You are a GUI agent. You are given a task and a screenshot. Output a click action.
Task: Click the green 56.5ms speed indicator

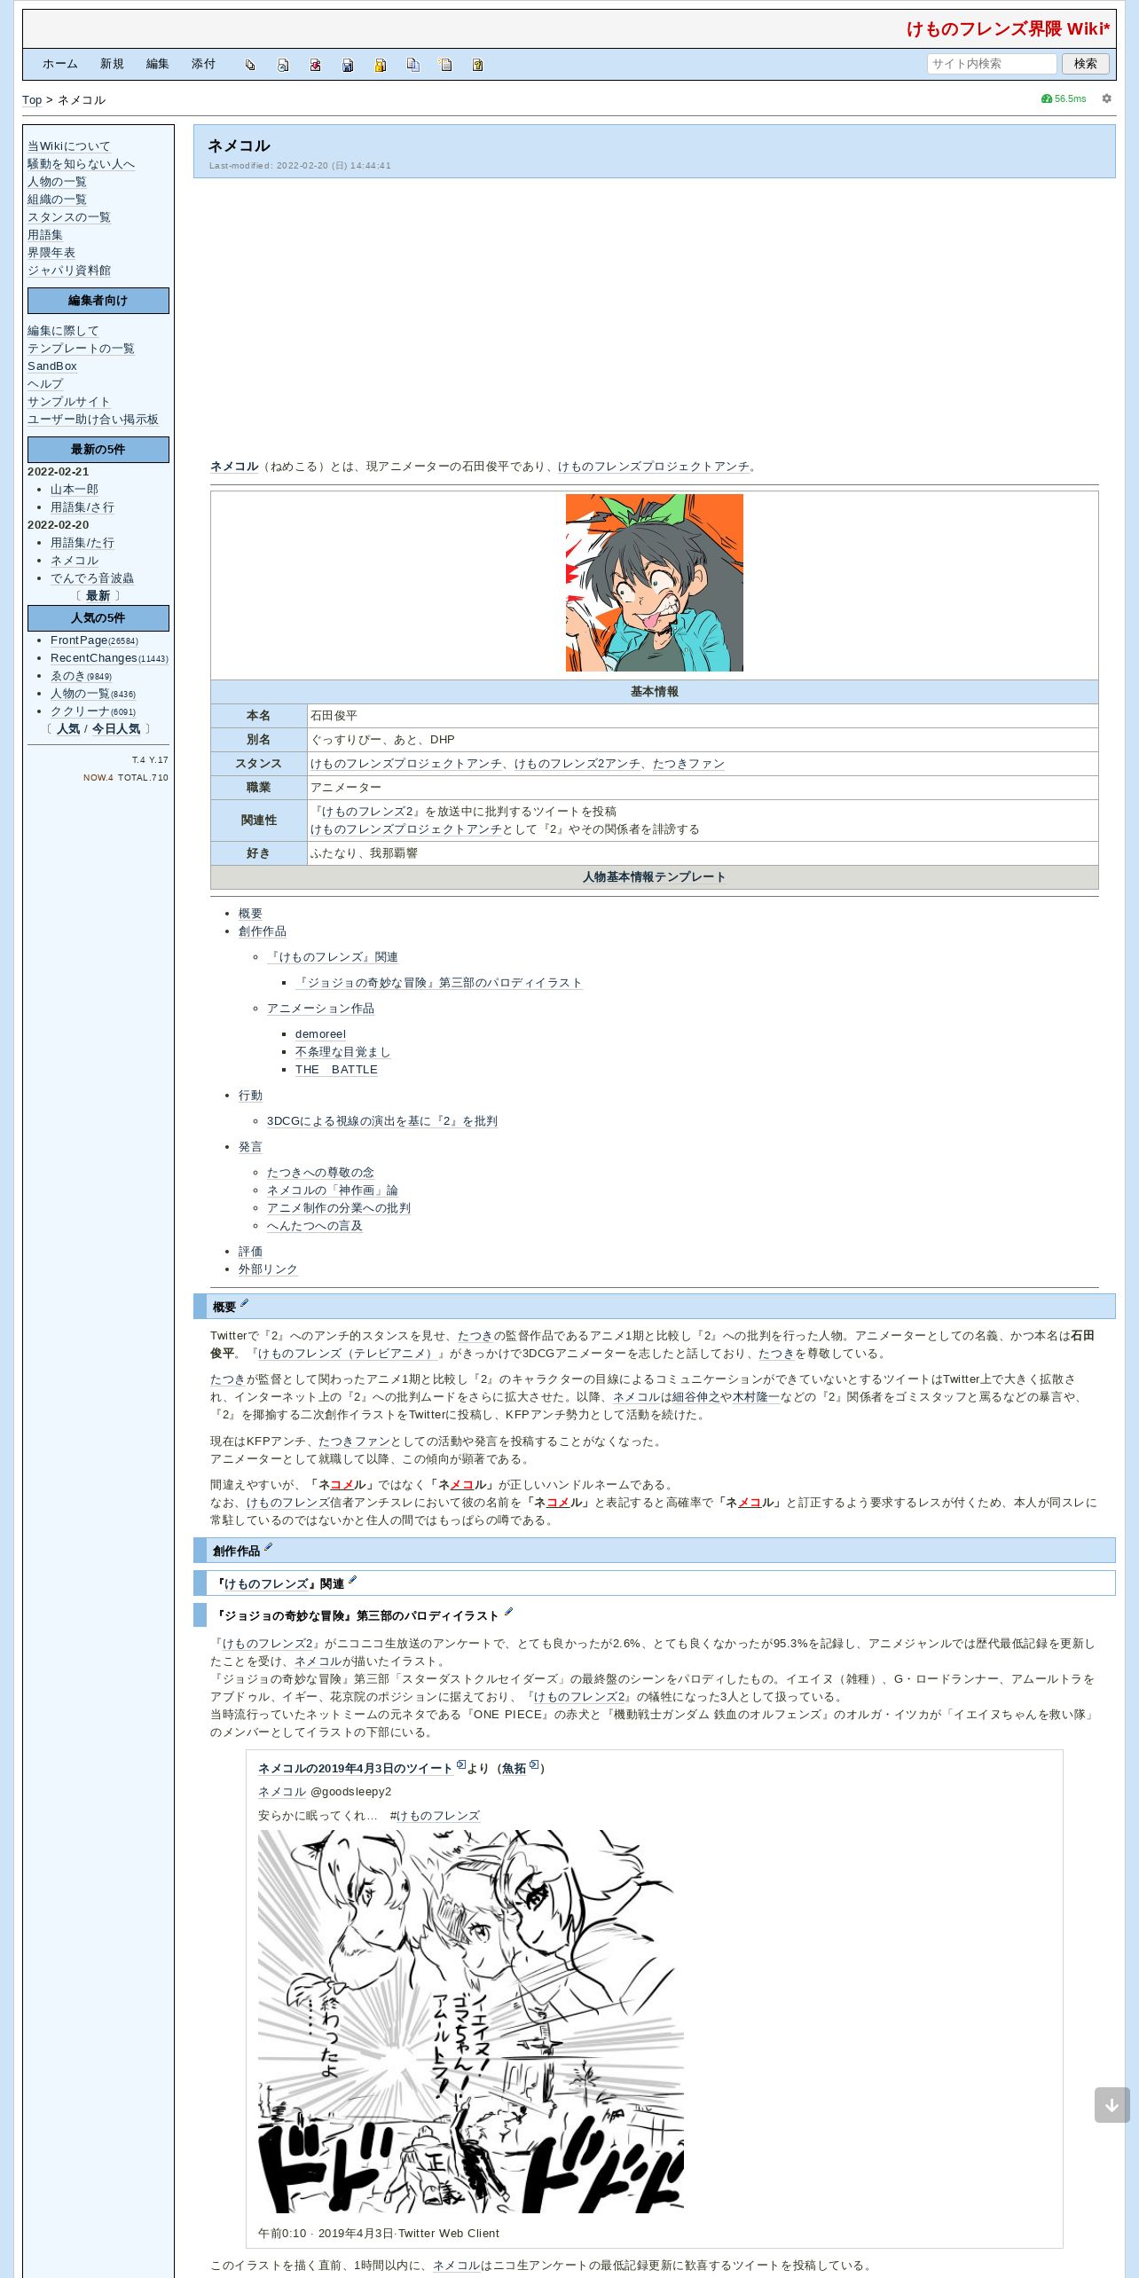[x=1064, y=98]
